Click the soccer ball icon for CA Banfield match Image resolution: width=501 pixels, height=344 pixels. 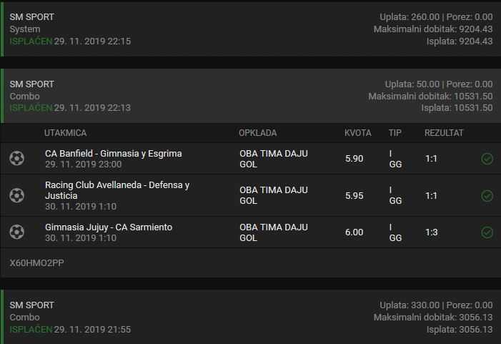16,158
